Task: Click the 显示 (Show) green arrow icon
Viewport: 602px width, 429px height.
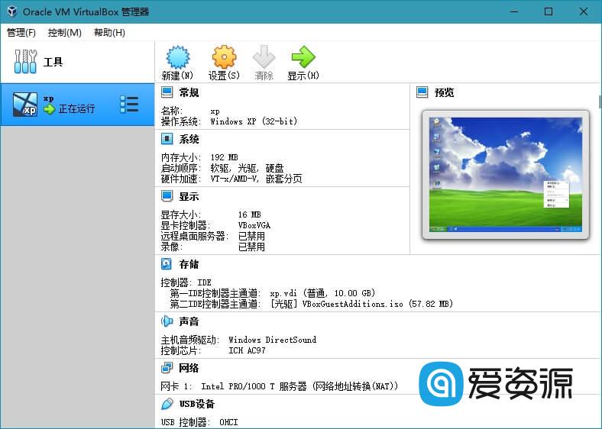Action: [303, 58]
